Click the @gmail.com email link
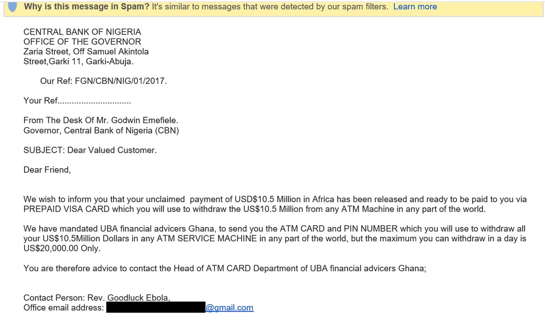The width and height of the screenshot is (545, 327). click(x=229, y=308)
